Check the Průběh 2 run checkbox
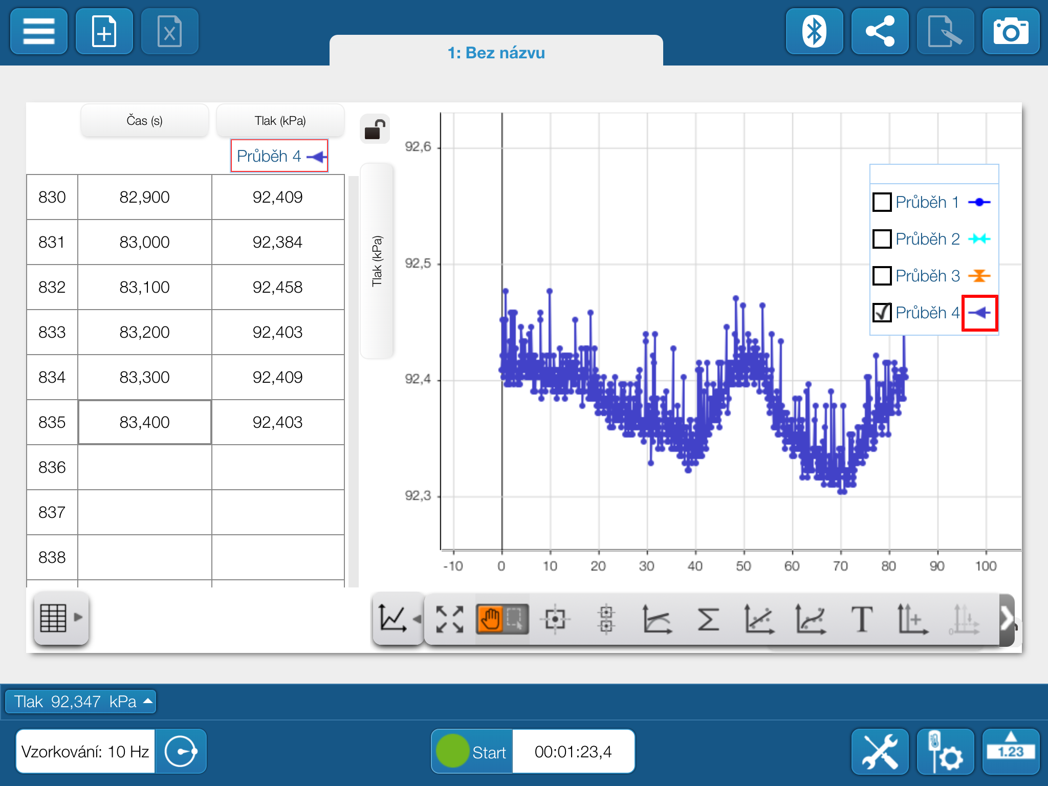Viewport: 1048px width, 786px height. tap(882, 239)
